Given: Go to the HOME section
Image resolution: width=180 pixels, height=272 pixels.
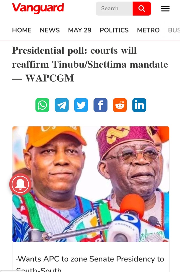Looking at the screenshot, I should coord(22,30).
